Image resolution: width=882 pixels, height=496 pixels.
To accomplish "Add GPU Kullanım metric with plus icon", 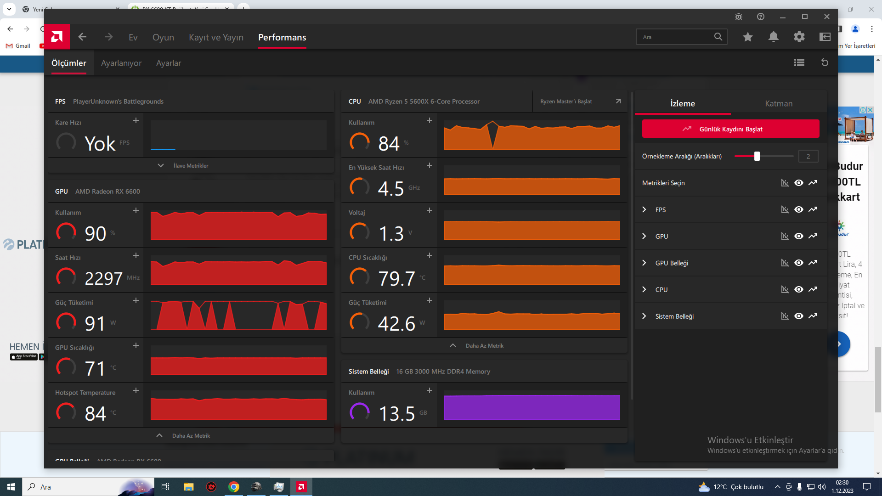I will 136,210.
